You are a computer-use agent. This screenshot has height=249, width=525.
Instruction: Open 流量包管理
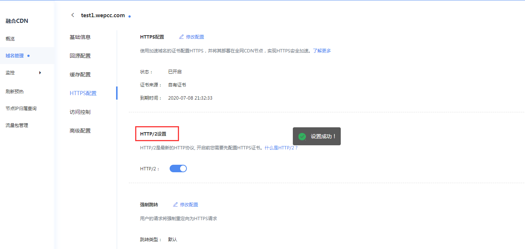click(17, 125)
